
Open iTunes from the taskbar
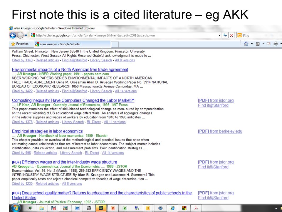[160, 208]
